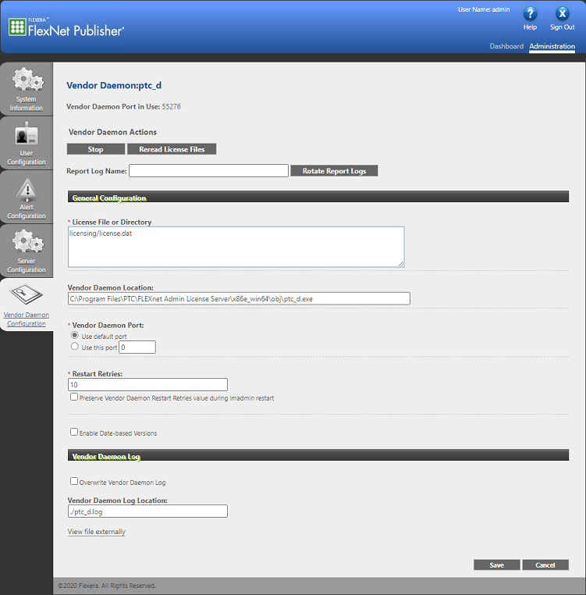The image size is (586, 595).
Task: Open the Alert Configuration sidebar label
Action: pos(27,212)
